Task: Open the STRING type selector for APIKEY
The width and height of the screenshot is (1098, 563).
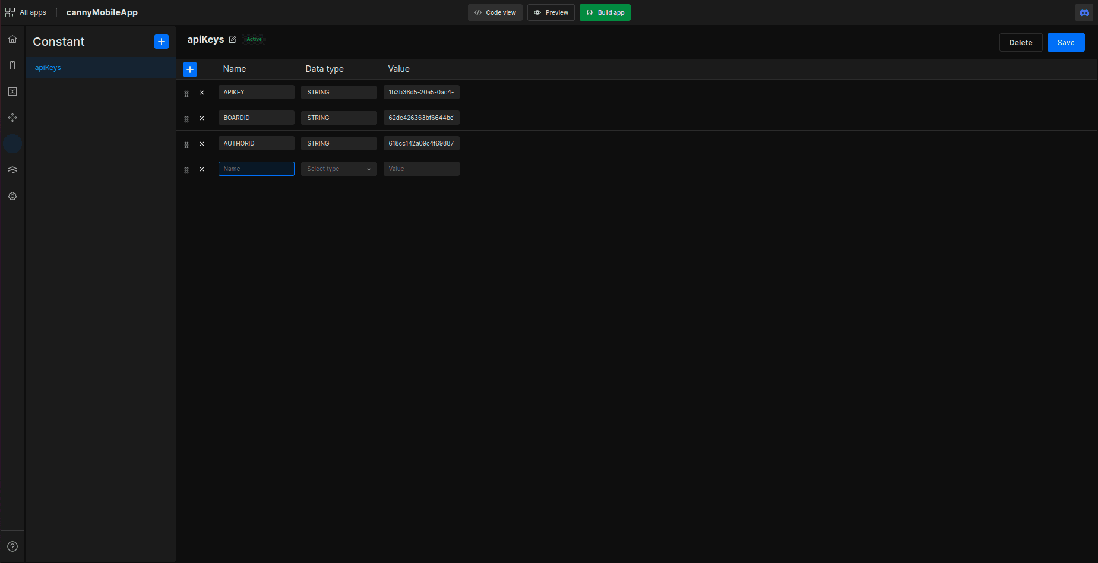Action: (x=338, y=92)
